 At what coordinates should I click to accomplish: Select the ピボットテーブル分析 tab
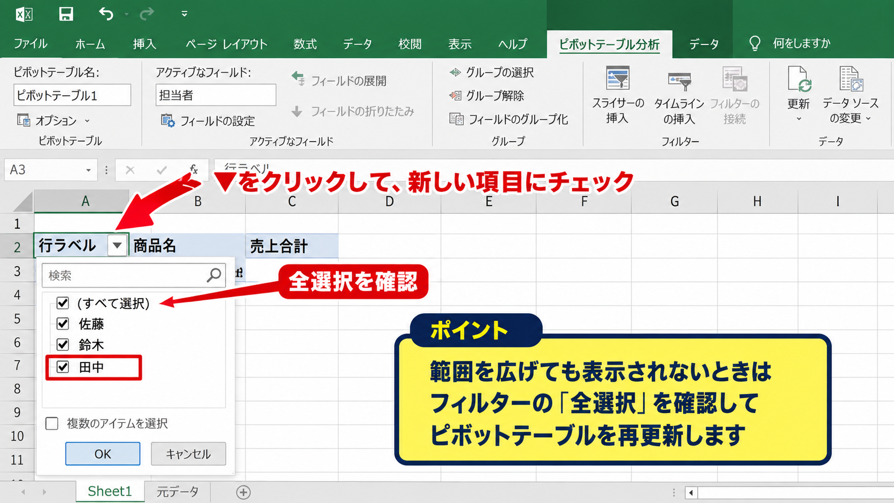[x=609, y=44]
